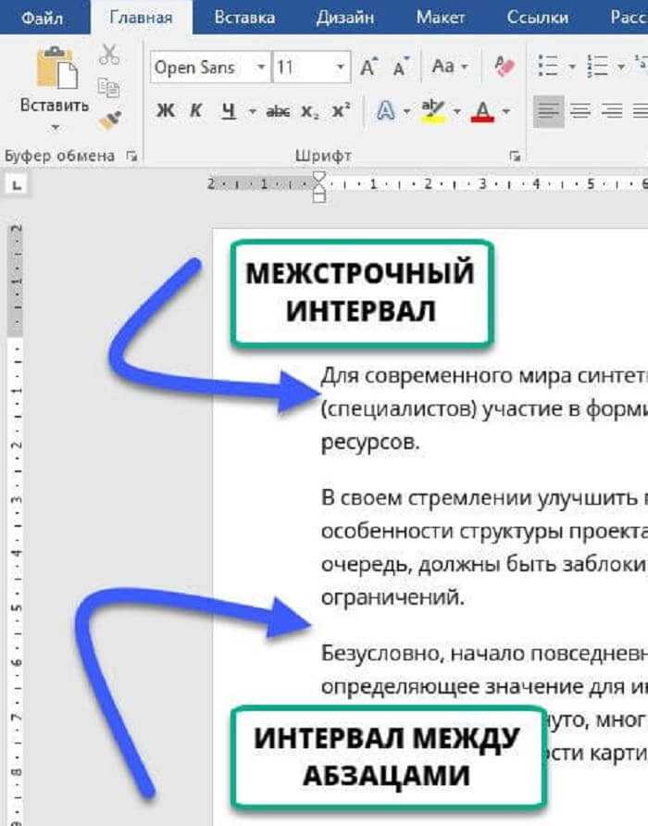Copy selection with copy icon
Screen dimensions: 648x826
(x=108, y=88)
